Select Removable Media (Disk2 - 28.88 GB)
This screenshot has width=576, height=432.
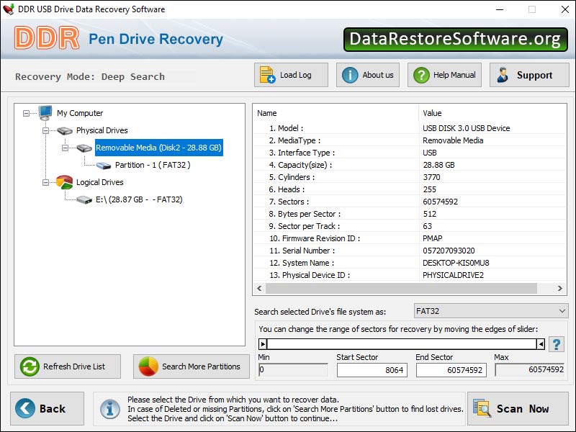click(x=158, y=148)
